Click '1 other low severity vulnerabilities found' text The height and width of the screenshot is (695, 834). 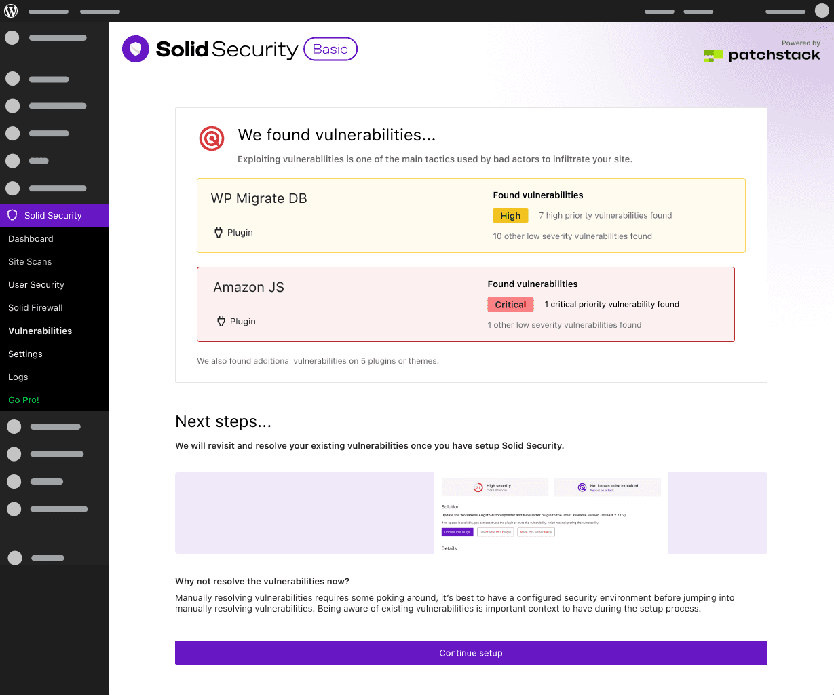[x=564, y=324]
